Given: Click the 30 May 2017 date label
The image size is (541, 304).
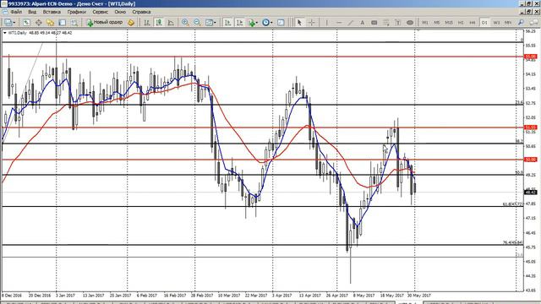Looking at the screenshot, I should (x=419, y=296).
